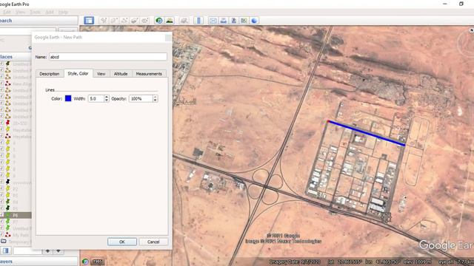
Task: Select the Style, Color tab
Action: tap(78, 74)
